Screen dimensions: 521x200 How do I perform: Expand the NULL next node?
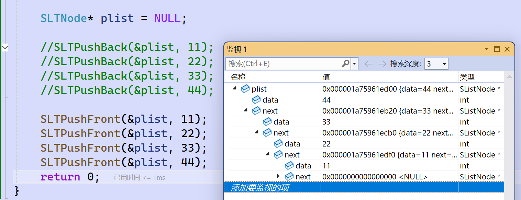tap(279, 176)
